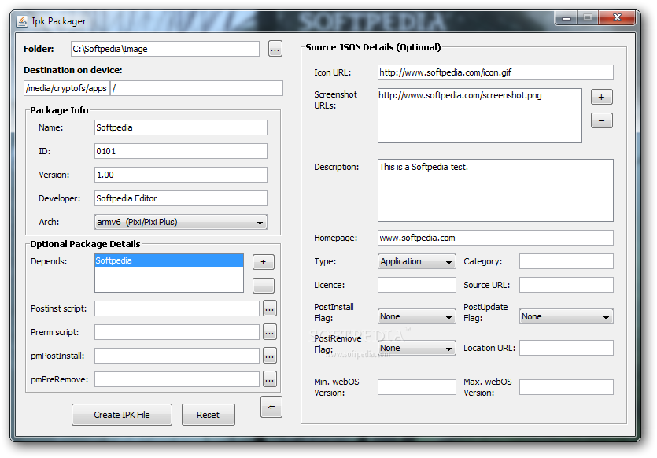The height and width of the screenshot is (458, 657).
Task: Add a screenshot URL with plus button
Action: click(602, 98)
